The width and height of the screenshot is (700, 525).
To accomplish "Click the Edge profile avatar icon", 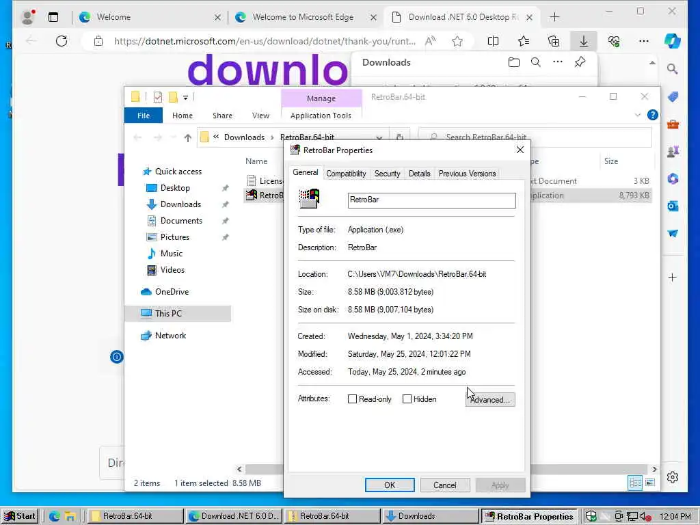I will (27, 17).
